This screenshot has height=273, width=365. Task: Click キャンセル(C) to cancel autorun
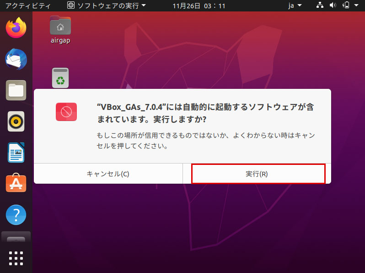(x=108, y=174)
